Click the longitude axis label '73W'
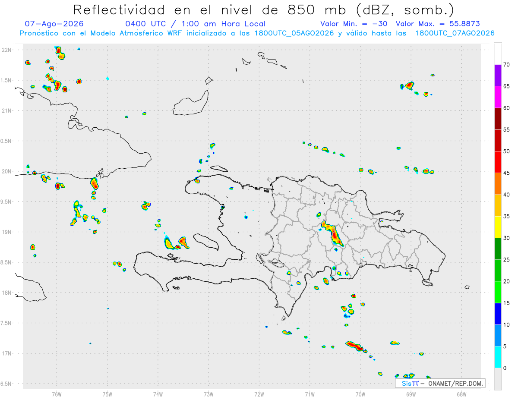The image size is (518, 400). [208, 394]
